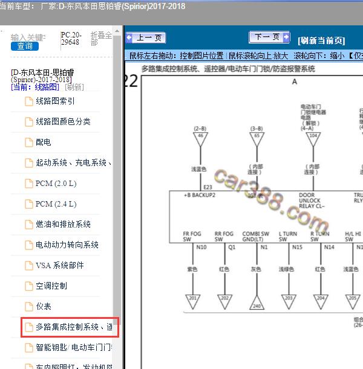Viewport: 363px width, 369px height.
Task: Click the document icon beside 燃油和排放系统
Action: point(29,225)
